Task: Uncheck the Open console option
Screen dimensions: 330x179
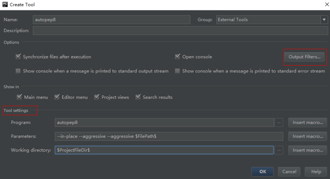Action: tap(178, 57)
